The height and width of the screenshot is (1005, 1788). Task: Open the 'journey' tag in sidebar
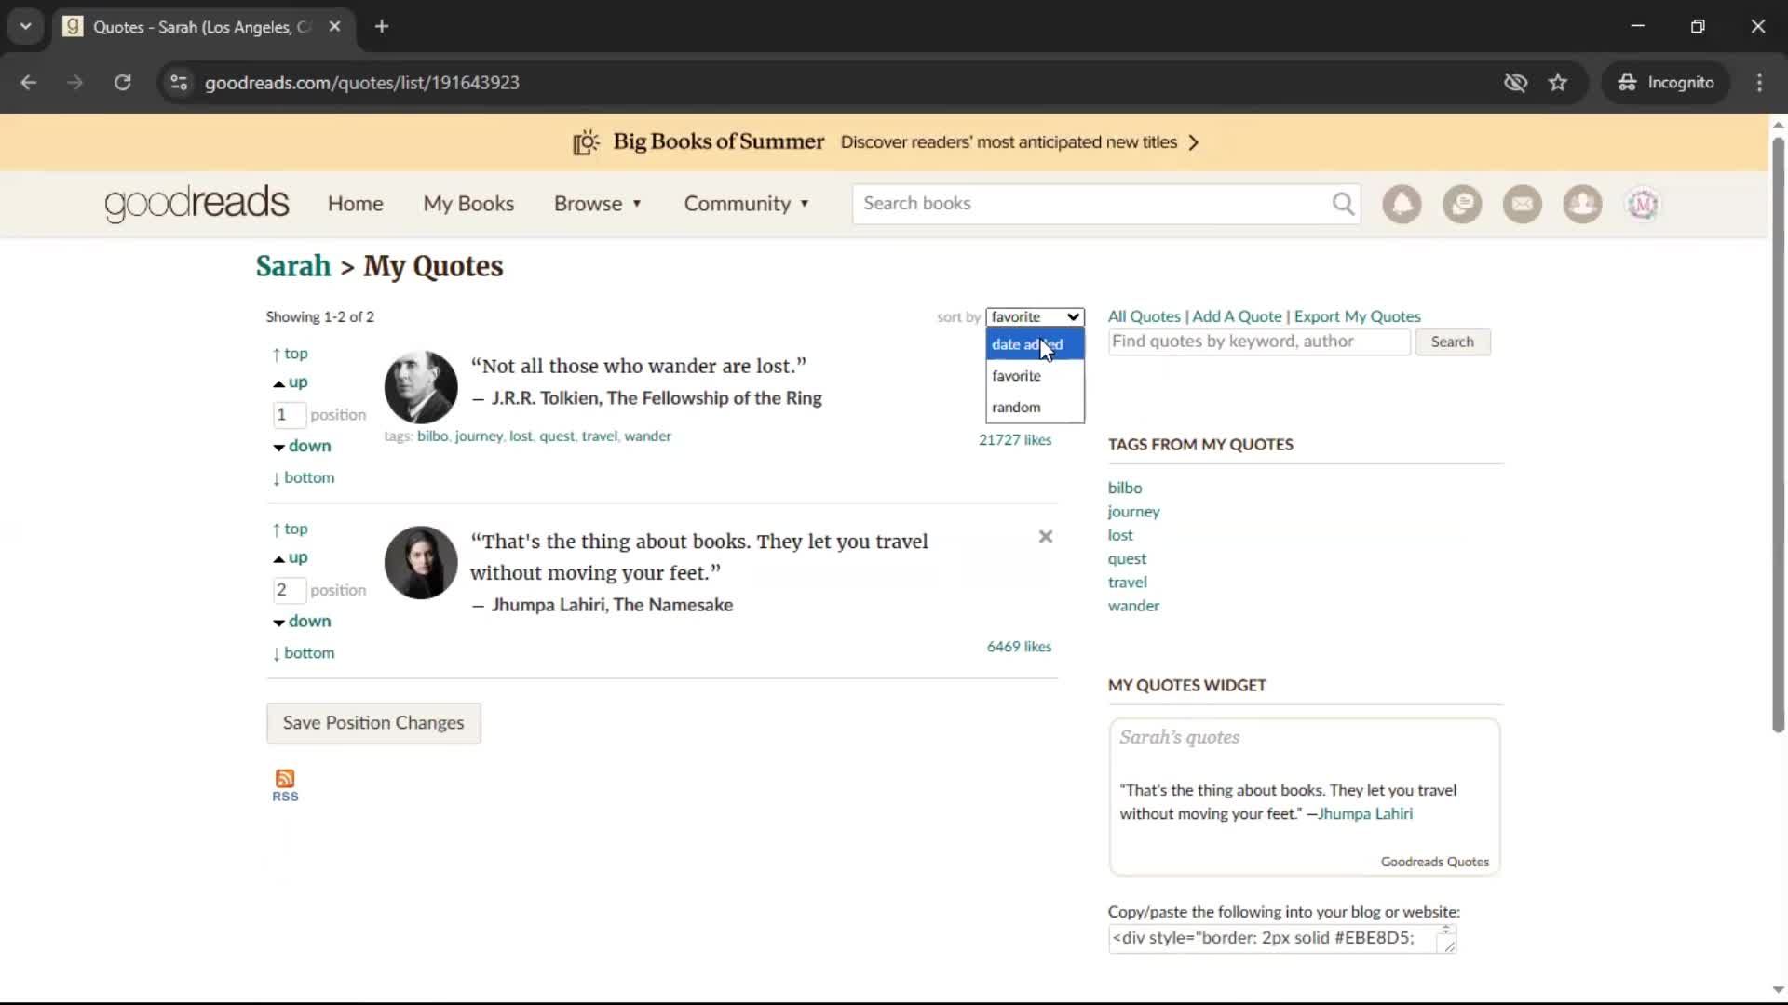coord(1133,512)
